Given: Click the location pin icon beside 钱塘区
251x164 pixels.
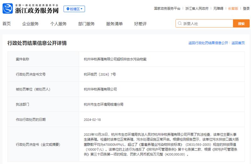Looking at the screenshot, I should coord(68,9).
